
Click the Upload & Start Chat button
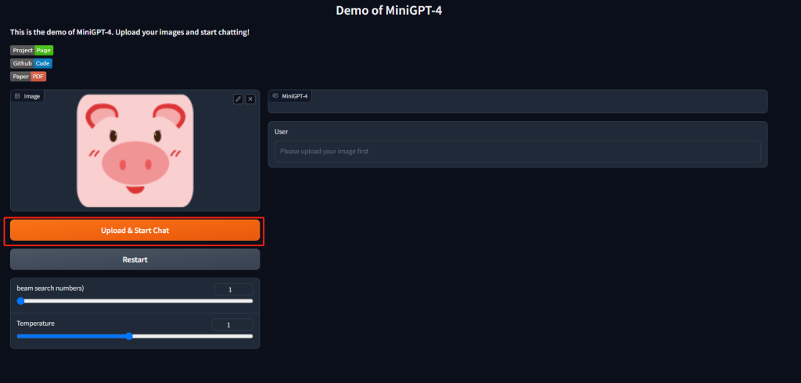(x=135, y=231)
